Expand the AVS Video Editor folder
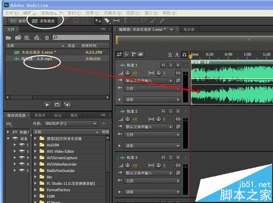This screenshot has height=203, width=273. (35, 151)
